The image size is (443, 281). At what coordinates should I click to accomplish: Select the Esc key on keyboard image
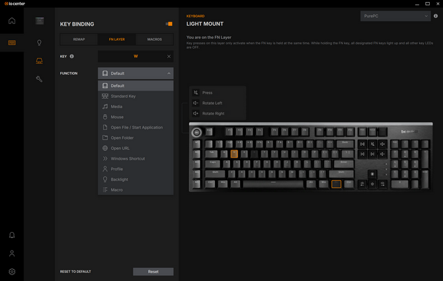pyautogui.click(x=209, y=131)
